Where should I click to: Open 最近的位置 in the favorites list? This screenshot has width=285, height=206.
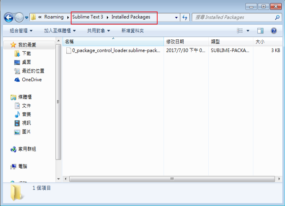pos(33,71)
